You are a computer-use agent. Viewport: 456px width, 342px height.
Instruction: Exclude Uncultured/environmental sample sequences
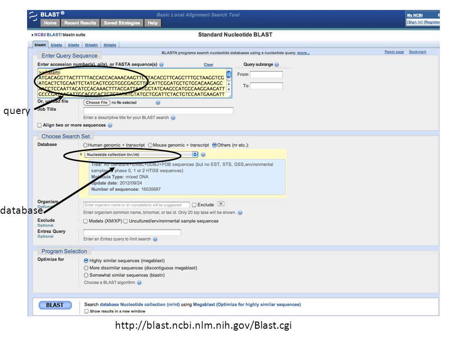tap(125, 221)
